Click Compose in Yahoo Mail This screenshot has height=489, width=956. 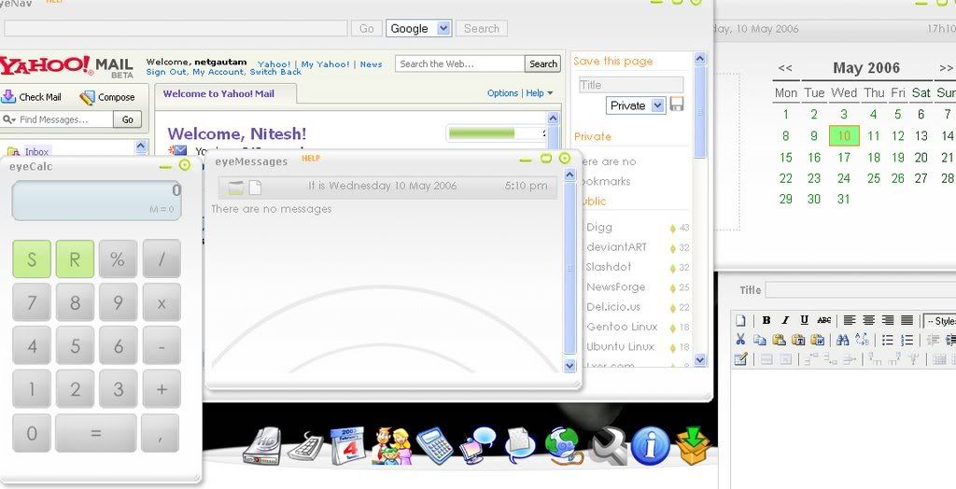(107, 97)
